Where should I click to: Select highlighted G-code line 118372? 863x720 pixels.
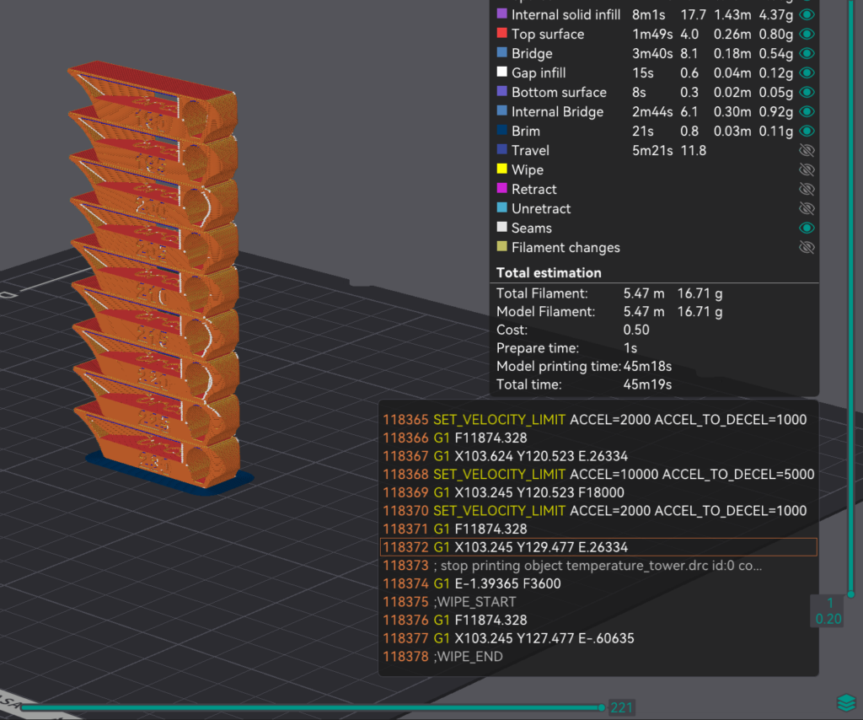coord(598,547)
